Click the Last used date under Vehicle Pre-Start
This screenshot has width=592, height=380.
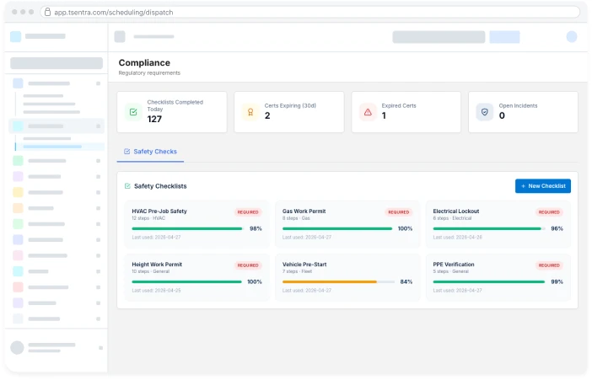307,291
